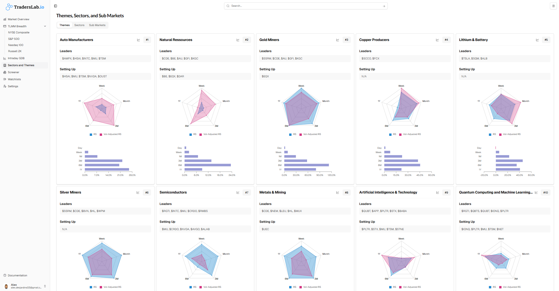Toggle the sidebar collapse icon
This screenshot has height=291, width=559.
click(x=55, y=6)
